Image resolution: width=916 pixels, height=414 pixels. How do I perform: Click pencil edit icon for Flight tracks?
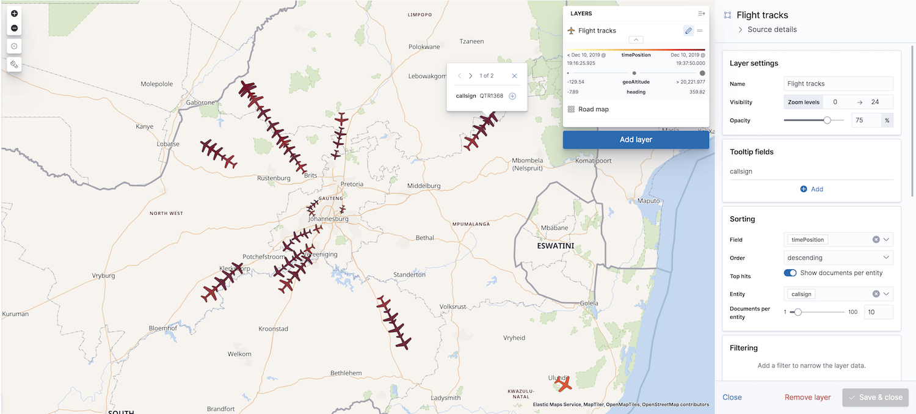coord(688,31)
